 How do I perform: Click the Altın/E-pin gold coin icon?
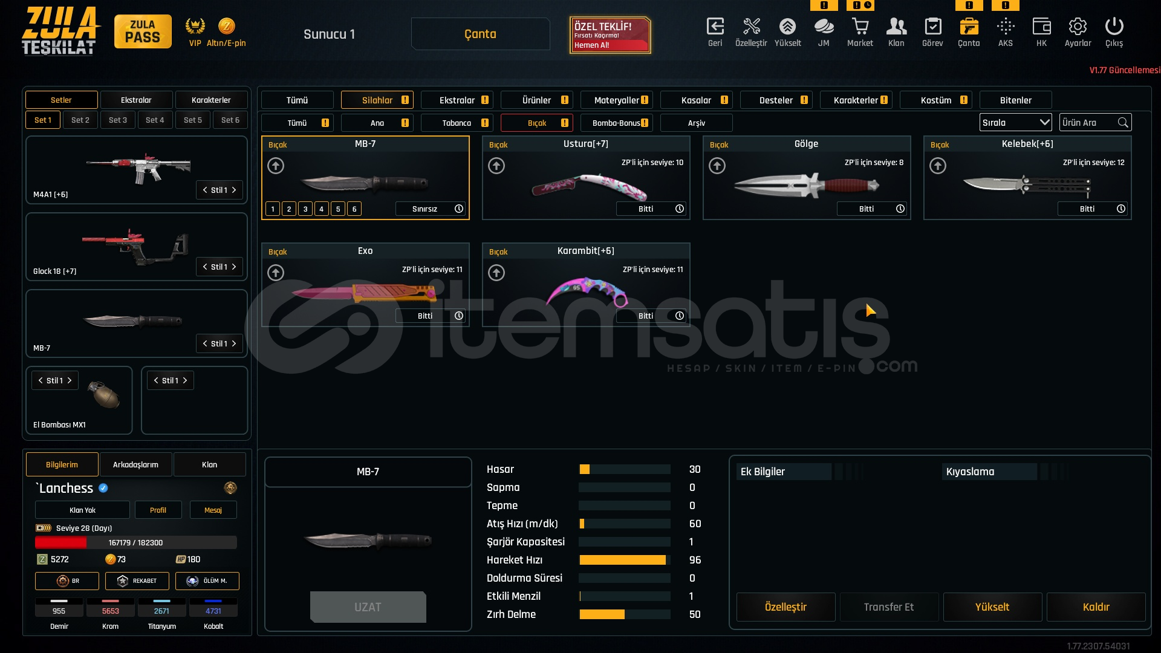click(x=226, y=26)
